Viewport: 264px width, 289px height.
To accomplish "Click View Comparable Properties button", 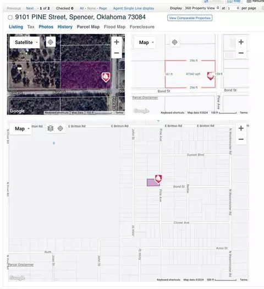I will [190, 18].
